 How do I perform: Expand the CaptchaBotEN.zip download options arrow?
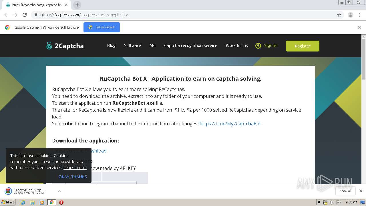[59, 191]
